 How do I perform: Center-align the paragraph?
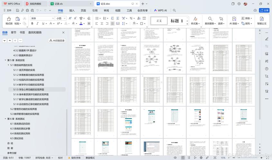[102, 23]
